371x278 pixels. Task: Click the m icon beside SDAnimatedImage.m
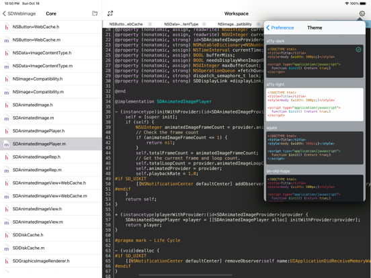pos(7,118)
